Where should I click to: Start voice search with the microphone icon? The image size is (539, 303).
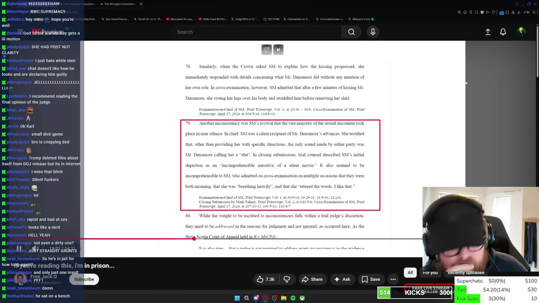click(373, 32)
